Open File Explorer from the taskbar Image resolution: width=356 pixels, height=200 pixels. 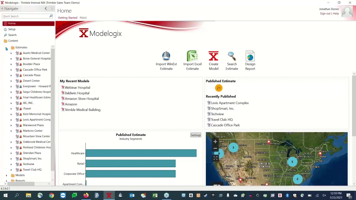[28, 196]
